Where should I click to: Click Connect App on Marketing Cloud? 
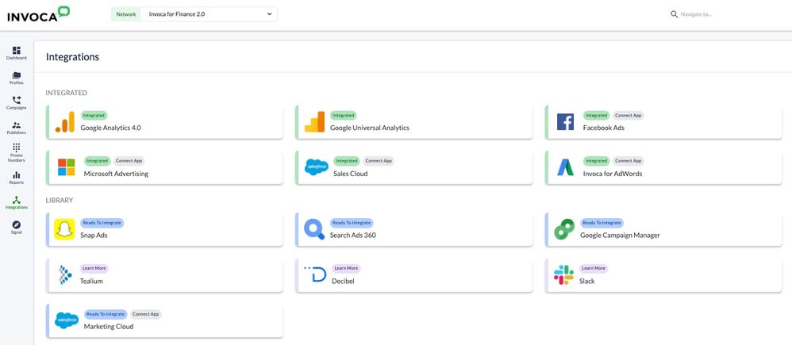click(x=145, y=314)
